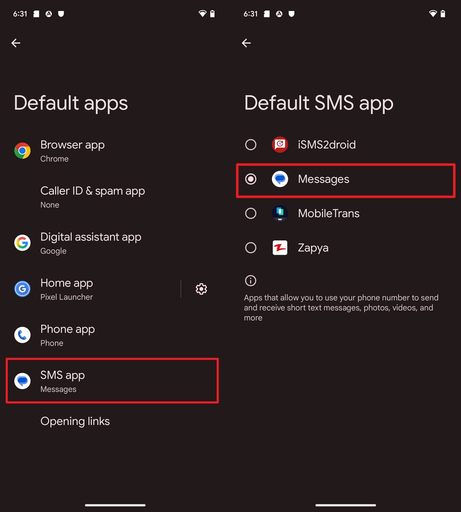461x512 pixels.
Task: Tap left screen navigation handle bar
Action: [x=115, y=505]
